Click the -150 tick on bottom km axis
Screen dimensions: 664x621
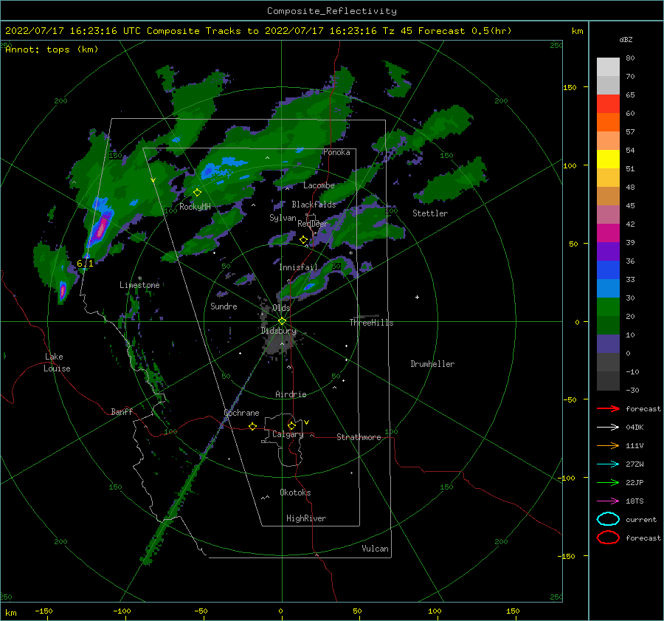pos(44,611)
